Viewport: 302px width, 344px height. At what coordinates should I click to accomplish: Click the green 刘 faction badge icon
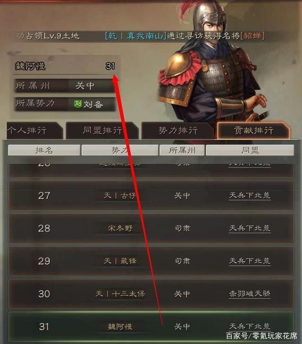(78, 103)
